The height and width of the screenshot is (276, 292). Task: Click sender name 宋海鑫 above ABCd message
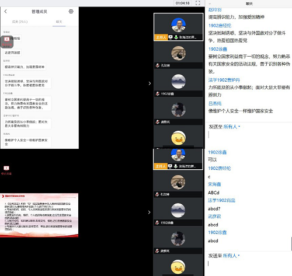pos(214,184)
